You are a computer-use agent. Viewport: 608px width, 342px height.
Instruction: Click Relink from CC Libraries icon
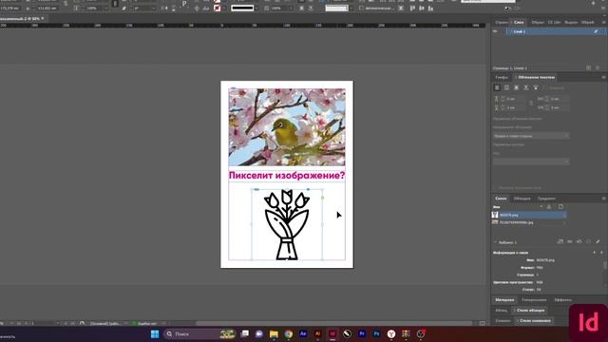click(x=560, y=241)
